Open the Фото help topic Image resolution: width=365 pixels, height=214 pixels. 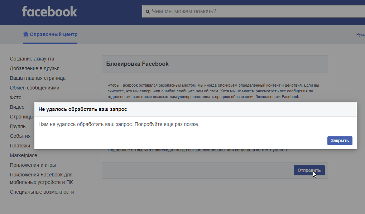pyautogui.click(x=16, y=97)
